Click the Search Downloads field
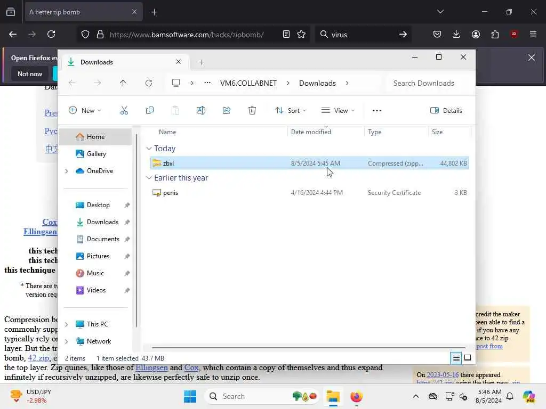The height and width of the screenshot is (409, 546). (x=431, y=83)
